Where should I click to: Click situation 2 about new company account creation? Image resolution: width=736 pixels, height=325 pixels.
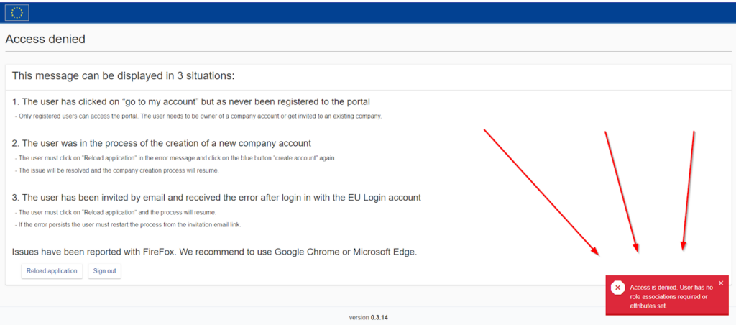[x=162, y=143]
